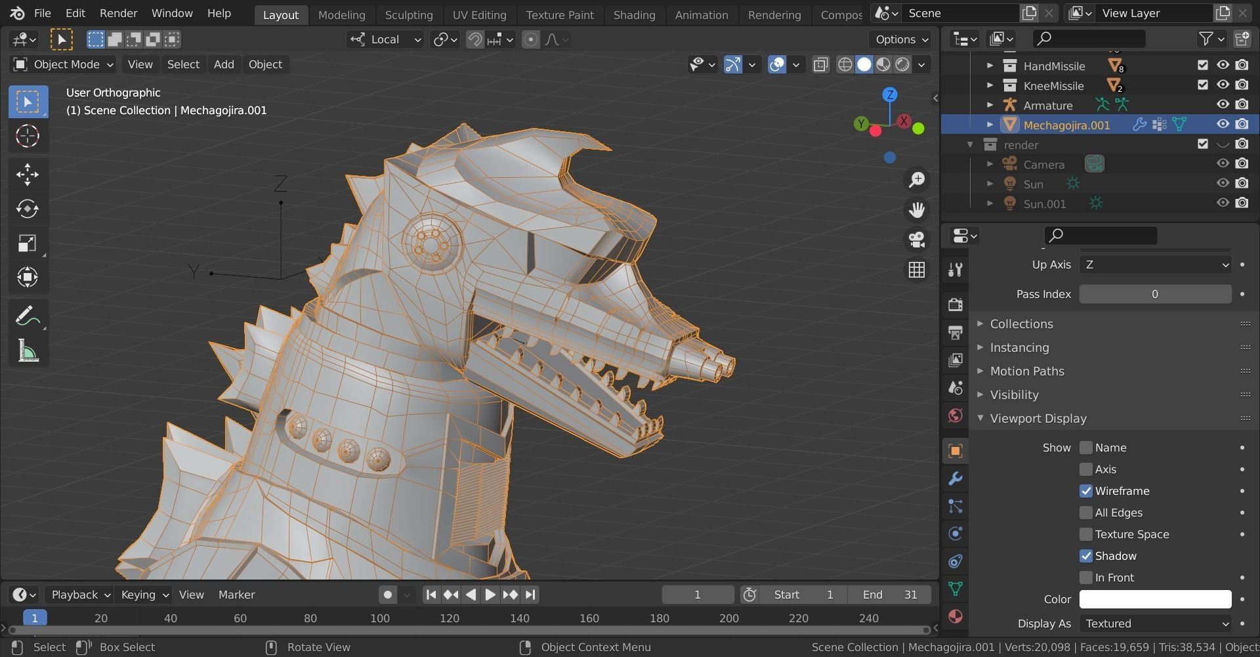Select the Measure tool
Screen dimensions: 1260x657
click(28, 351)
